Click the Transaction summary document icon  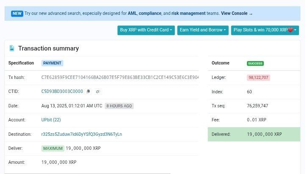point(12,48)
